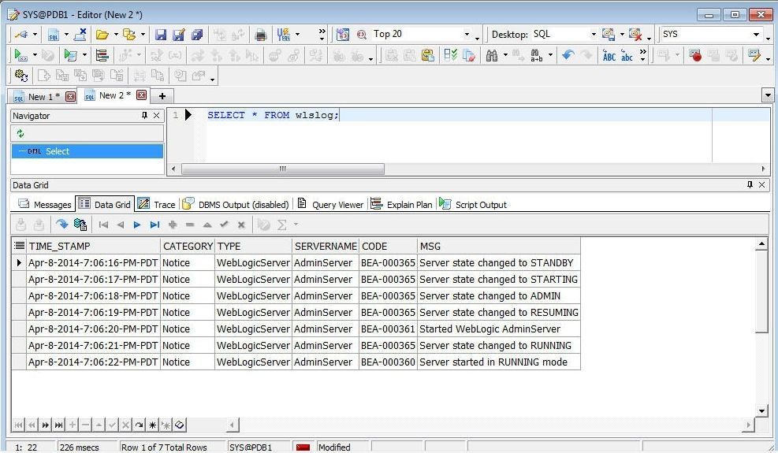Viewport: 778px width, 453px height.
Task: Click the SQL line 'SELECT * FROM wlslog;'
Action: click(273, 115)
